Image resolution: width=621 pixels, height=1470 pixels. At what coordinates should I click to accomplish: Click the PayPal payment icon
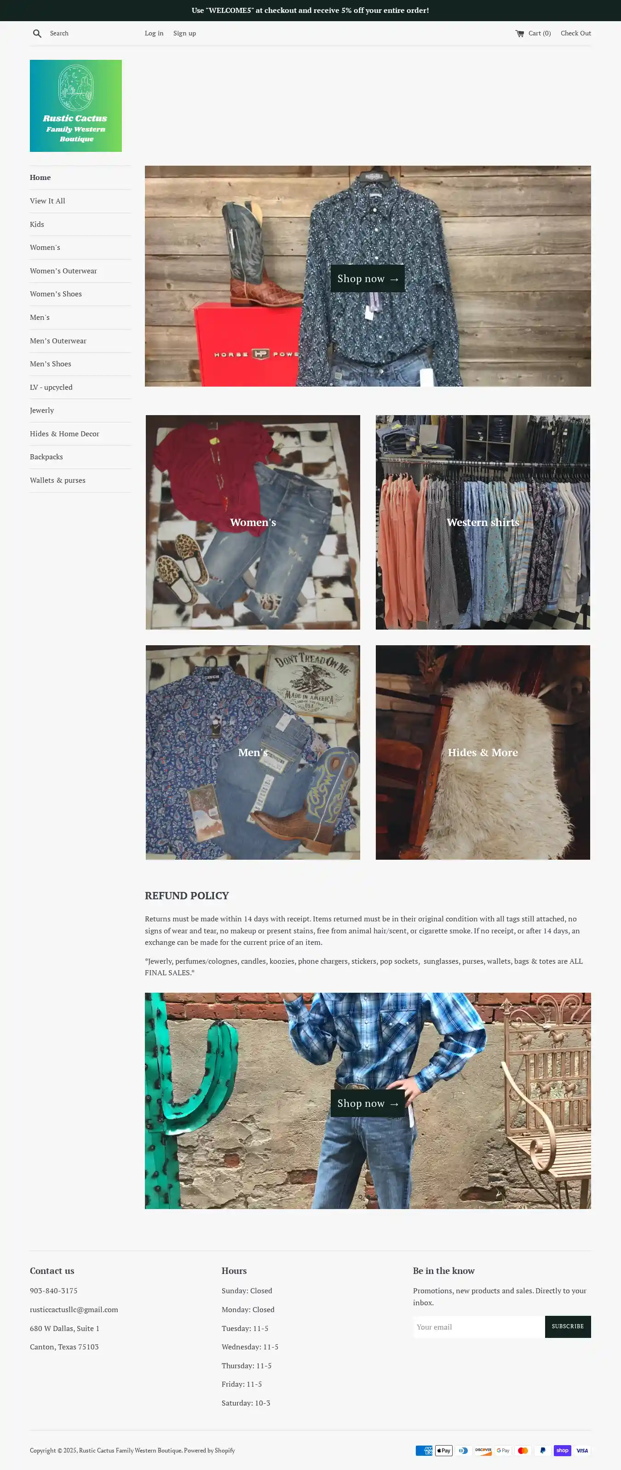(542, 1450)
